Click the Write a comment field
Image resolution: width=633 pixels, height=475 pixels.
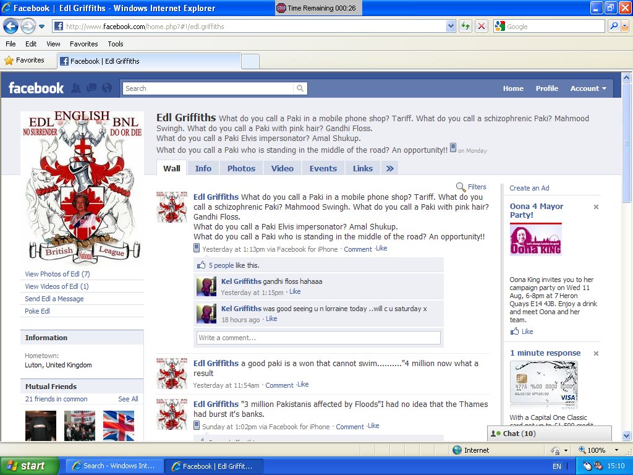pos(318,338)
